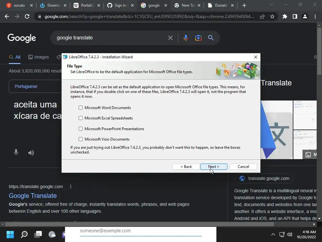Clear the Google search box

(x=170, y=38)
